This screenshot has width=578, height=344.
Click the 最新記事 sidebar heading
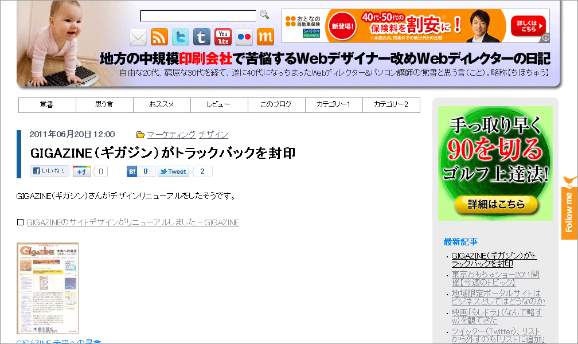[461, 242]
